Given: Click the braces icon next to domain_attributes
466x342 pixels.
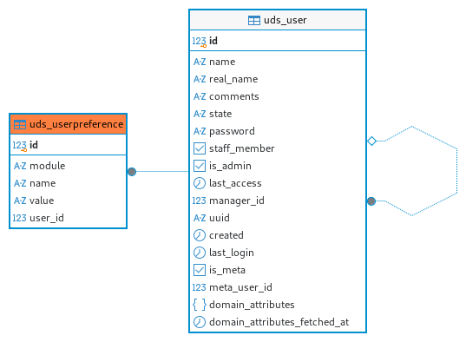Looking at the screenshot, I should [x=200, y=305].
